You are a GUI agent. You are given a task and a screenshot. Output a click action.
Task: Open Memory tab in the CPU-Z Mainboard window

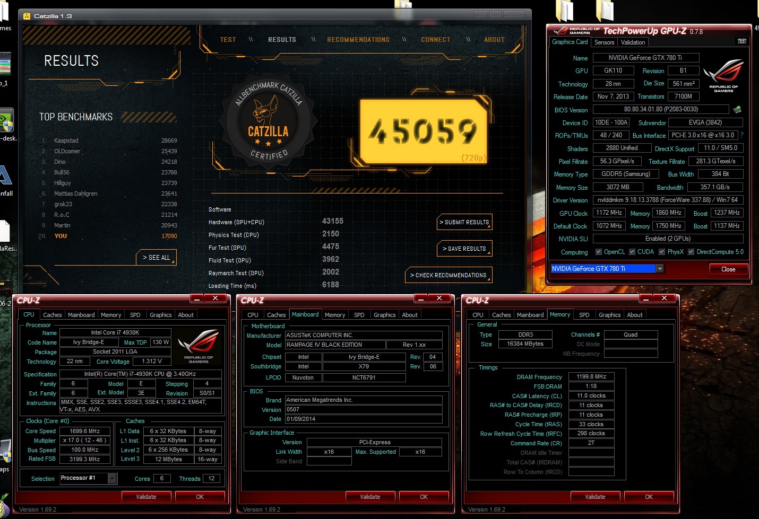[335, 315]
